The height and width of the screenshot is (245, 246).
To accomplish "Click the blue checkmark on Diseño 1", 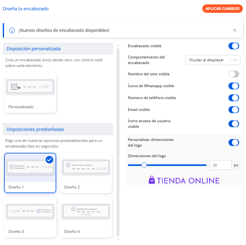I will [49, 160].
